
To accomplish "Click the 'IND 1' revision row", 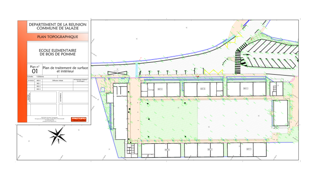I will pos(58,83).
